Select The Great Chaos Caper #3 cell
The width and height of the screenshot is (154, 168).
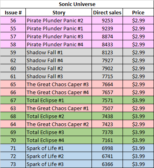(x=58, y=84)
